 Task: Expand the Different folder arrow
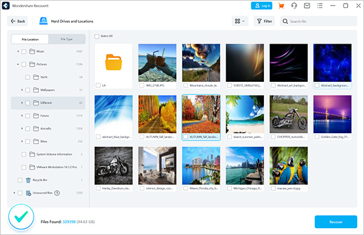(22, 103)
